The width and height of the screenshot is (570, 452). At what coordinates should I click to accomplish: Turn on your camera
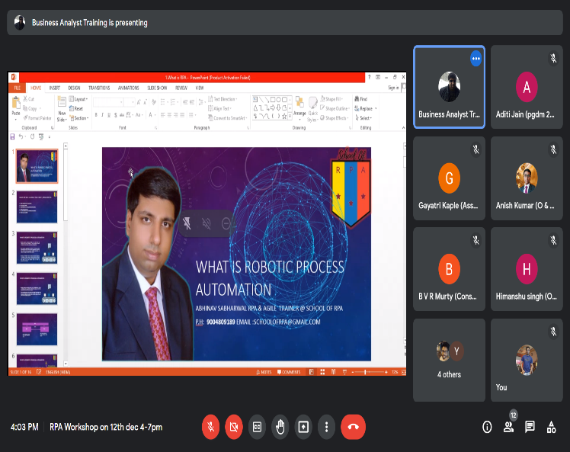(x=234, y=427)
